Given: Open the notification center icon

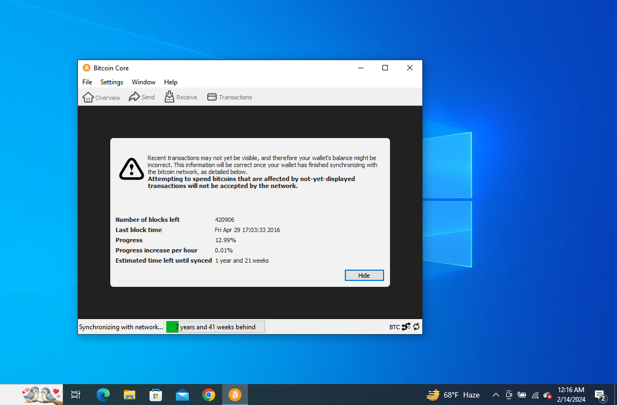Looking at the screenshot, I should coord(600,395).
